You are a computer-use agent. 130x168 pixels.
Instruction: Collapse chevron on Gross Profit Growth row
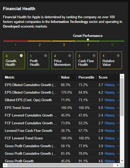click(118, 161)
